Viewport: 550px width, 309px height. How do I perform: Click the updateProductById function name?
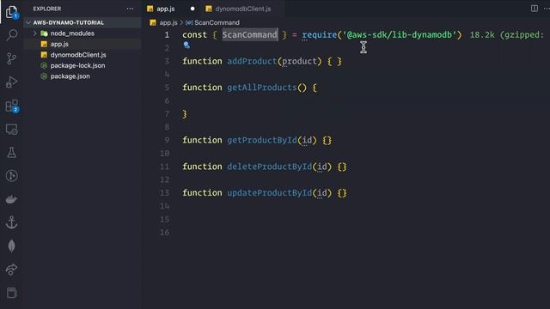click(x=269, y=192)
